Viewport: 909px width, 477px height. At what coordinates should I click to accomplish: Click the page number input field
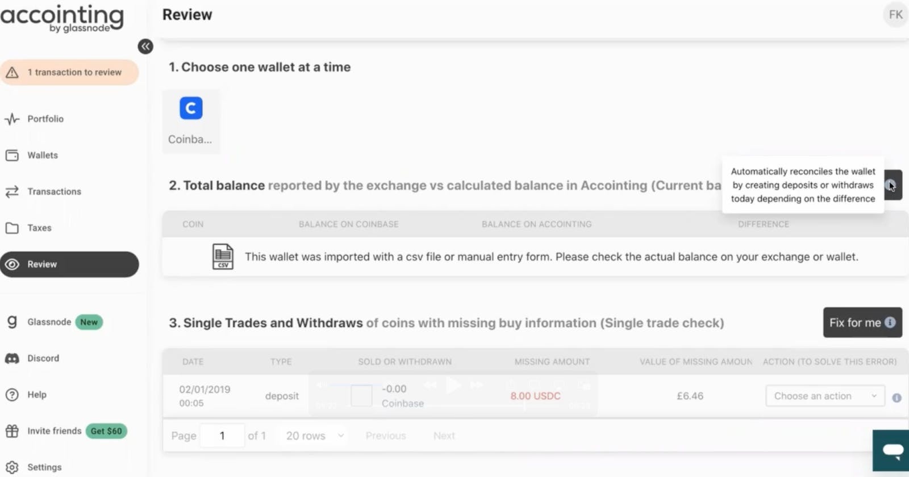coord(222,436)
